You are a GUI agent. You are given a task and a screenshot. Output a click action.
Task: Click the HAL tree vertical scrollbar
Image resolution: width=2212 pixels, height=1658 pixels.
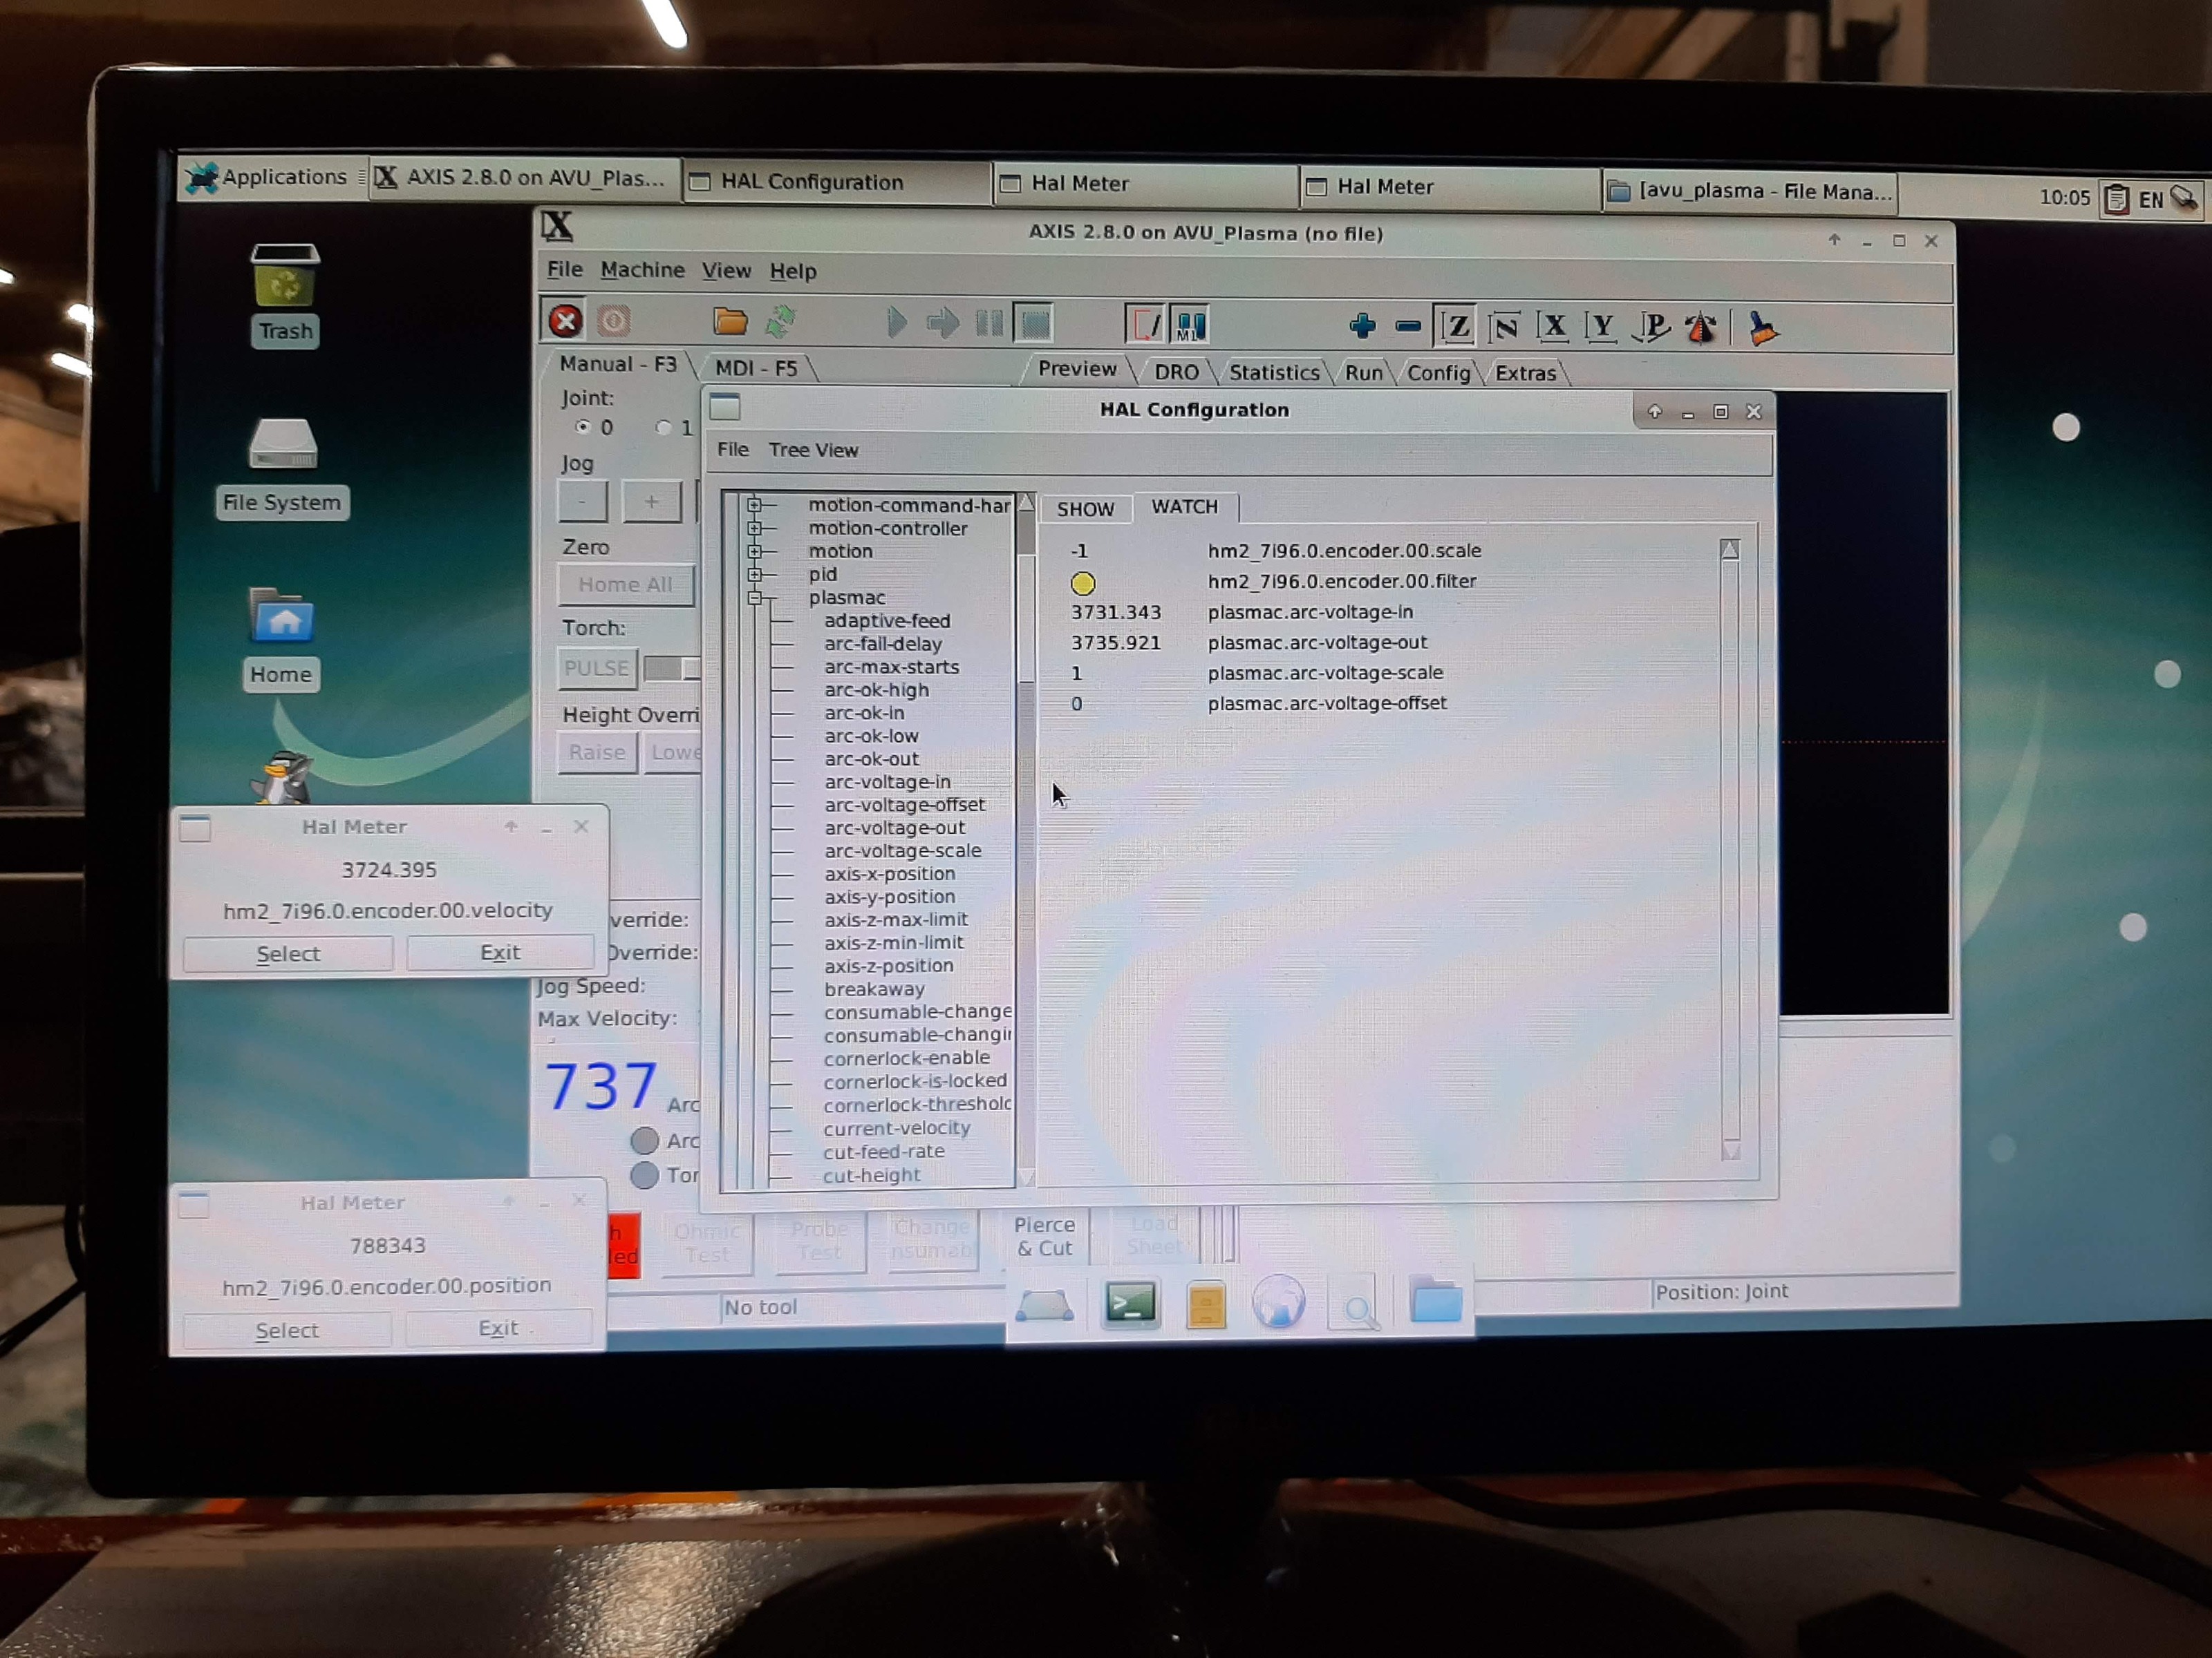coord(1026,839)
